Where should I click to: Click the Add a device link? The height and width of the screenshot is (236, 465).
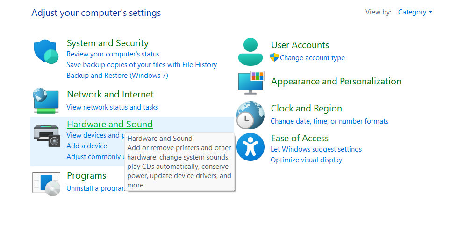point(87,146)
